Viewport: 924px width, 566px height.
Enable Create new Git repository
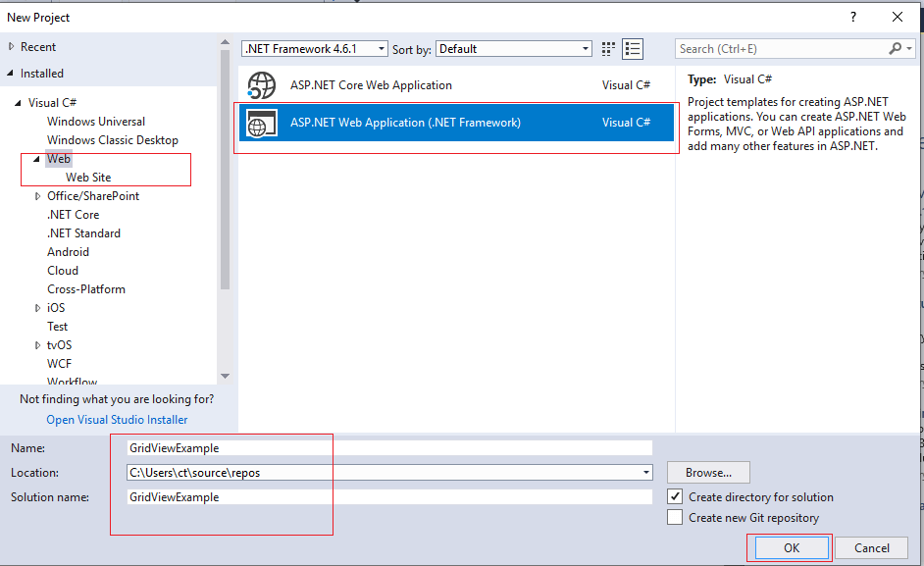click(675, 517)
